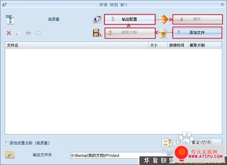Click the 添加文件夹 add folder button
This screenshot has height=165, width=227.
click(201, 142)
